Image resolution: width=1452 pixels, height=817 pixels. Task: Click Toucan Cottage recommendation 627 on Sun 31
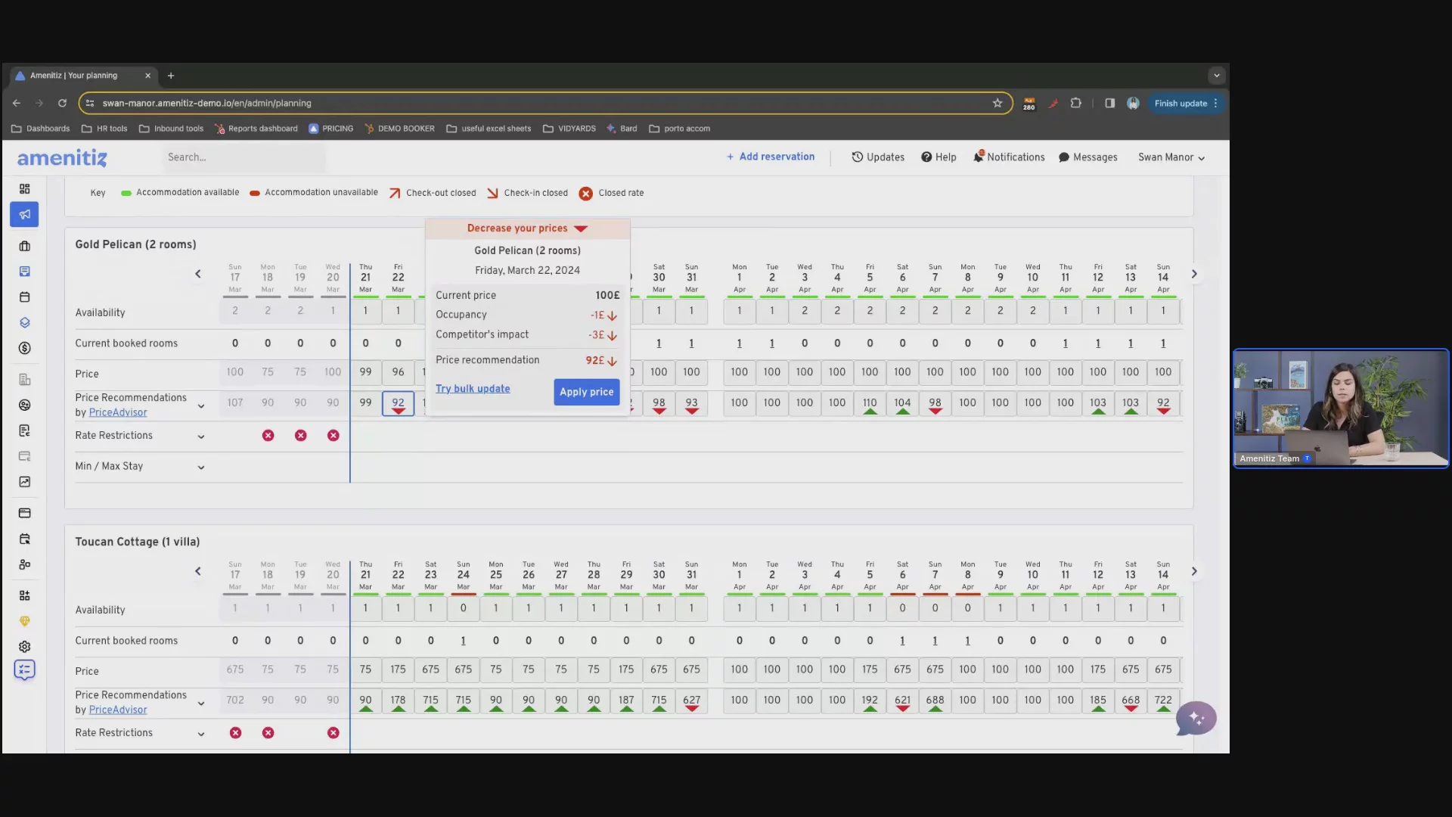691,701
